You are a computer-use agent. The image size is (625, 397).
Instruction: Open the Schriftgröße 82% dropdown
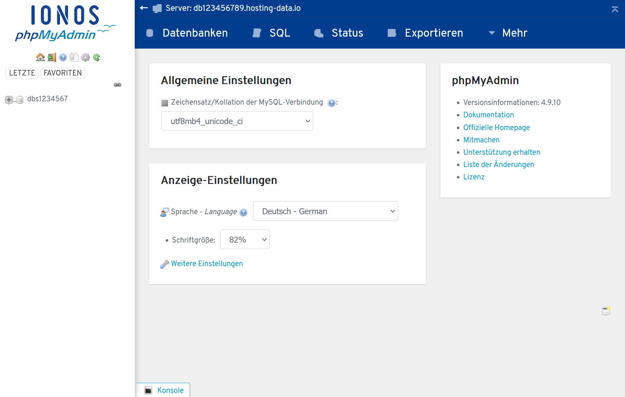(245, 240)
